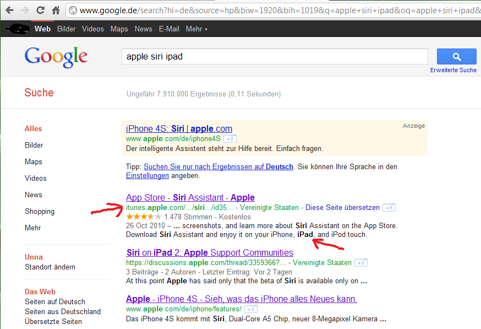Image resolution: width=481 pixels, height=329 pixels.
Task: Open the Mehr dropdown in top bar
Action: point(196,29)
